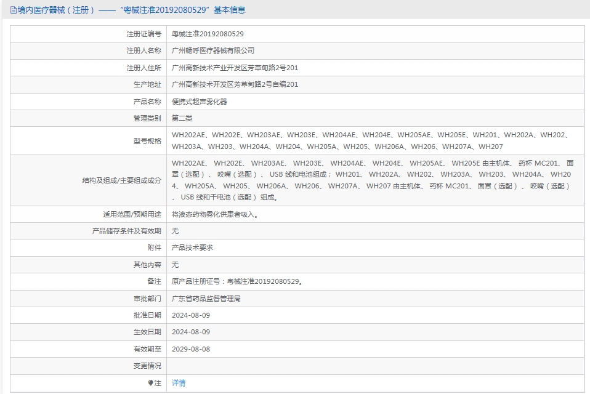Click the structure description mentioning 药杯 MC201

pos(373,180)
